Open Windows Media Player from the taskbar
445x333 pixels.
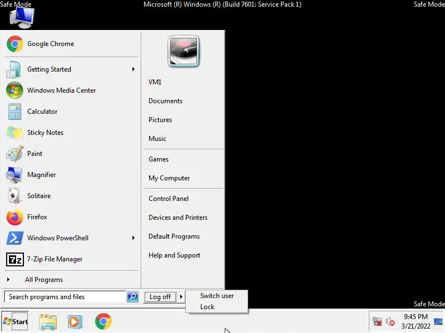tap(75, 322)
